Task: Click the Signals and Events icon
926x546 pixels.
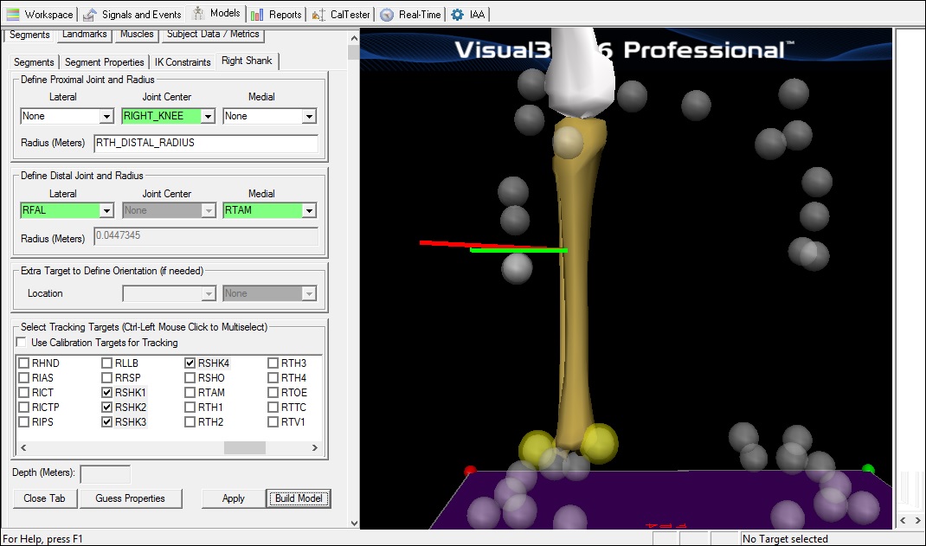Action: pos(90,15)
